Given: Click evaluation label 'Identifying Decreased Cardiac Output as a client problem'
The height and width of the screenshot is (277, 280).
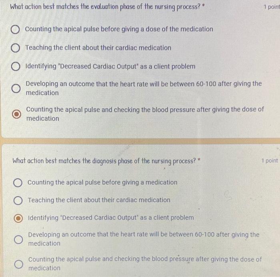Looking at the screenshot, I should tap(110, 66).
